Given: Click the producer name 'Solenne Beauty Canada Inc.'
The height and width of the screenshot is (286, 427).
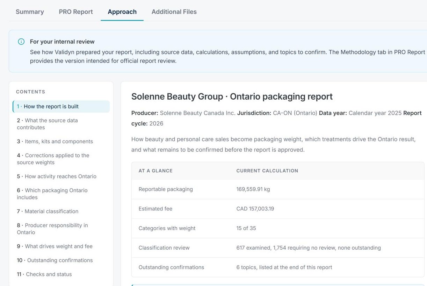Looking at the screenshot, I should click(198, 113).
